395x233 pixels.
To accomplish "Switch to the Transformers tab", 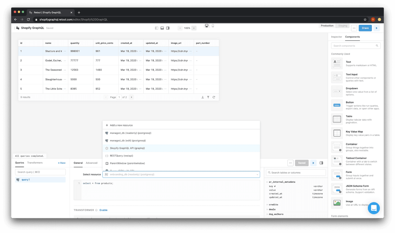I will [35, 163].
